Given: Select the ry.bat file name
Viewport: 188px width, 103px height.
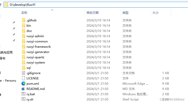Looking at the screenshot, I should coord(31,94).
